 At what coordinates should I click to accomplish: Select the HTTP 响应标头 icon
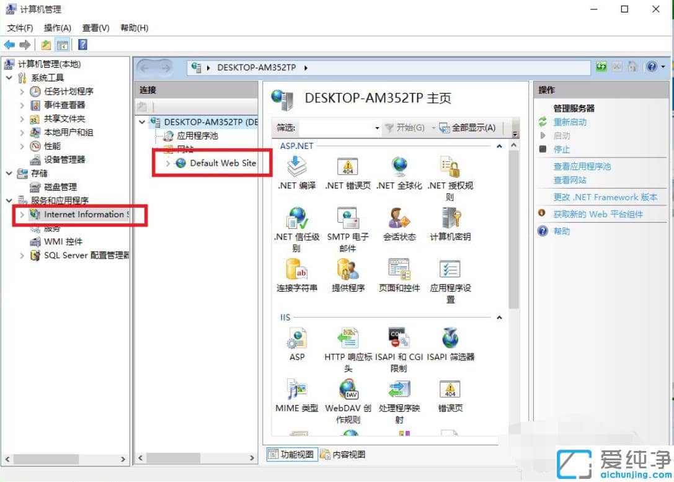[x=348, y=340]
